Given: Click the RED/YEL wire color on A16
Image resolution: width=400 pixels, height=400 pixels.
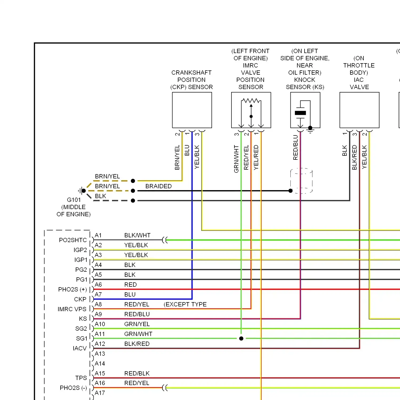Looking at the screenshot, I should (x=137, y=383).
